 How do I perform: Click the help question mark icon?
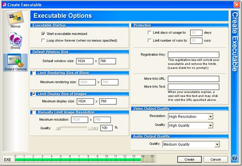point(235,158)
